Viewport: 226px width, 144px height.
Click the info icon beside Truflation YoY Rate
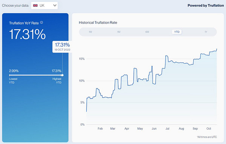point(41,23)
